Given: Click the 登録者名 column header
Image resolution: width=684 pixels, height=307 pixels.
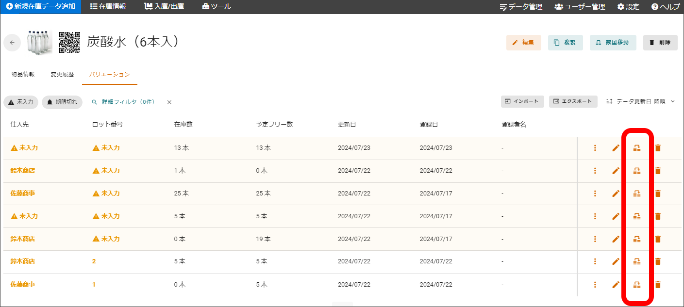Looking at the screenshot, I should (514, 125).
